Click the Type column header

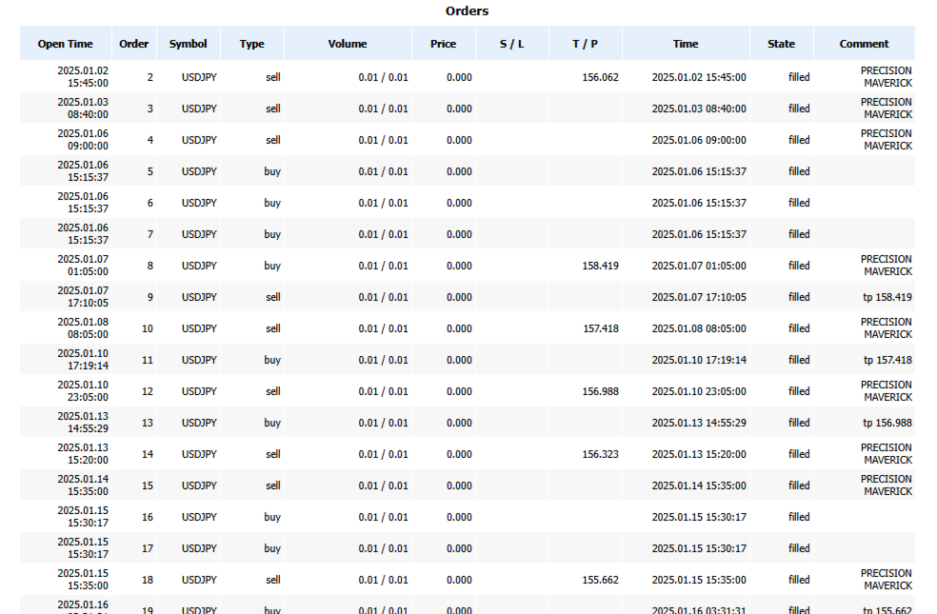pos(252,44)
